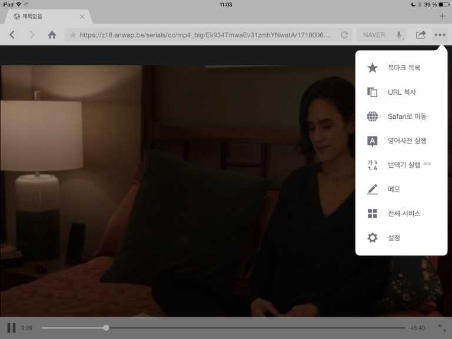The height and width of the screenshot is (339, 452).
Task: Open 전체 서비스 menu entry
Action: tap(401, 213)
